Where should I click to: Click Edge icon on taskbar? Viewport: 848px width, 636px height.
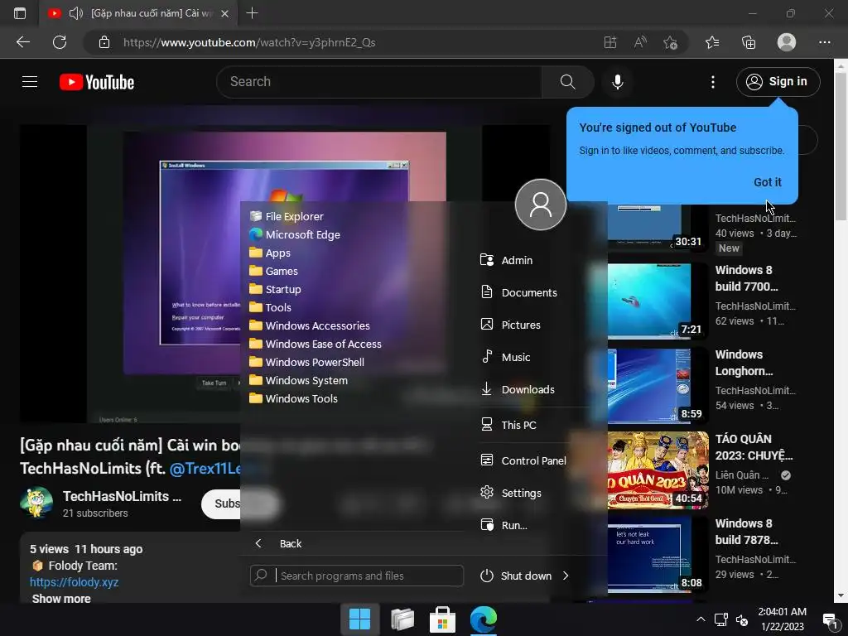coord(484,619)
